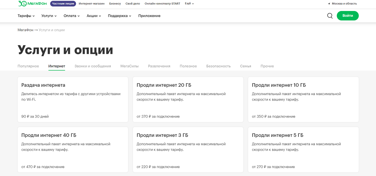Expand the Услуги dropdown menu
Screen dimensions: 376x176
(49, 16)
